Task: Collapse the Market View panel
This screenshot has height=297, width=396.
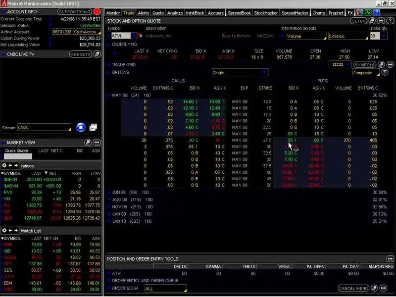Action: pyautogui.click(x=3, y=143)
